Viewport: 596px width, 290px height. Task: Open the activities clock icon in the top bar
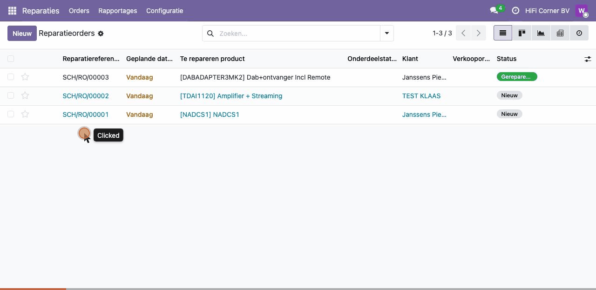[x=515, y=11]
